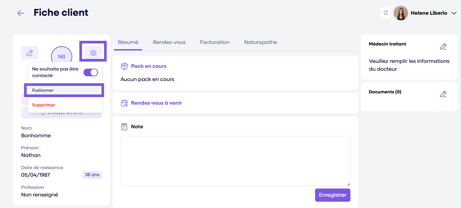
Task: Open the Facturation tab
Action: click(x=215, y=42)
